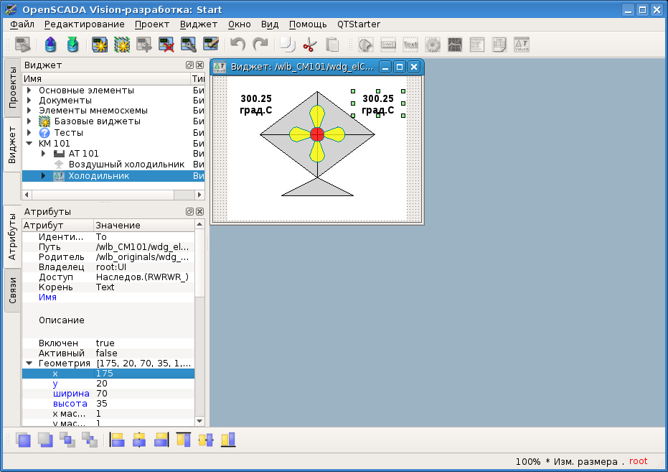Switch to the Связи side tab

[x=12, y=290]
